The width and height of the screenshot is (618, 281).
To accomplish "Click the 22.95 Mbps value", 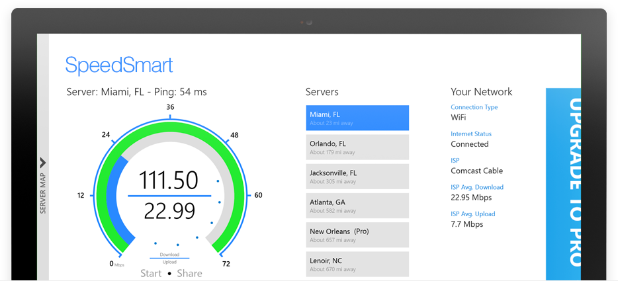I will point(471,198).
